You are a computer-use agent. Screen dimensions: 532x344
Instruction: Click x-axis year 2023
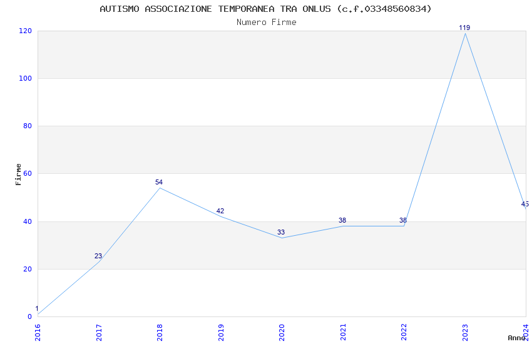465,333
